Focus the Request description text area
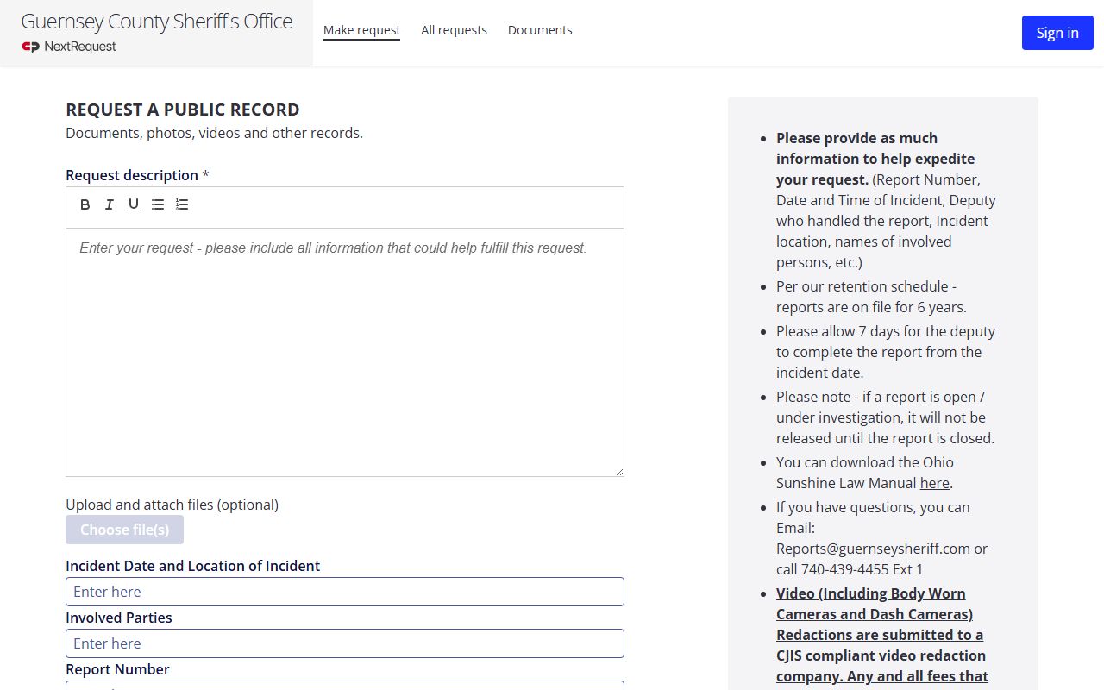This screenshot has width=1104, height=690. [x=345, y=352]
